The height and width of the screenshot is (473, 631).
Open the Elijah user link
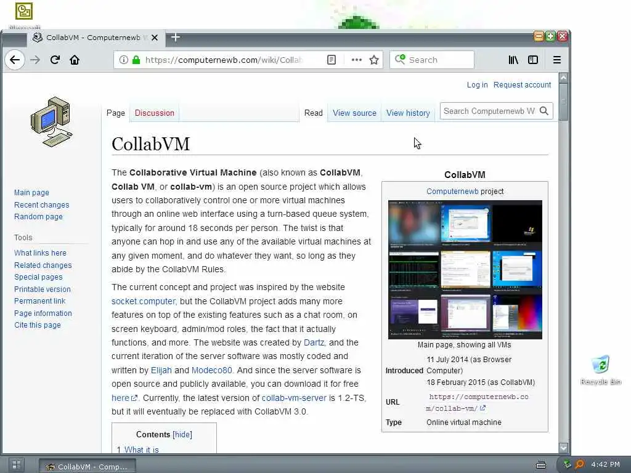[161, 370]
